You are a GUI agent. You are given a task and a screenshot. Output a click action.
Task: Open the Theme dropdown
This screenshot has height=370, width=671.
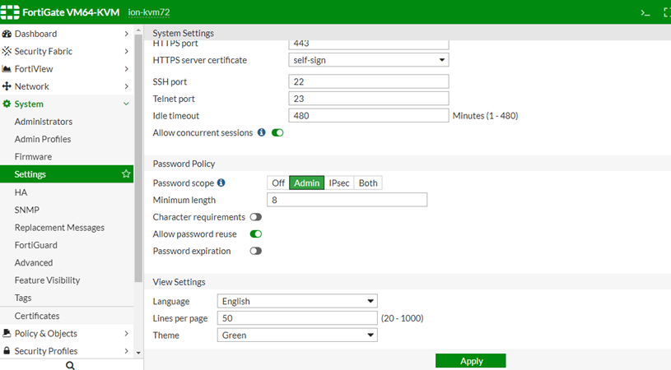pyautogui.click(x=297, y=335)
